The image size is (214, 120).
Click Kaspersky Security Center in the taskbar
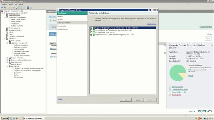click(x=34, y=119)
